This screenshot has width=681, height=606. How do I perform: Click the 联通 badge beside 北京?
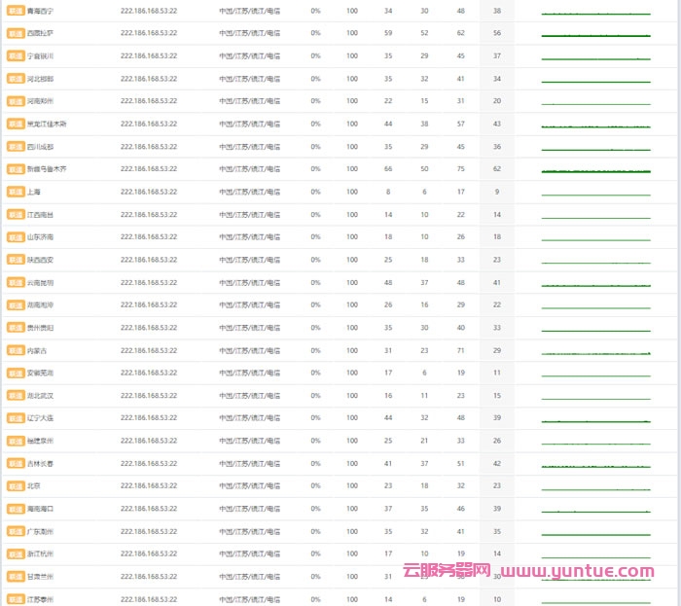point(15,485)
